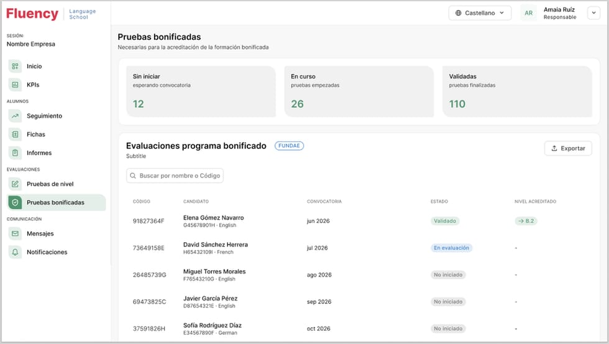Click the Seguimiento trend icon
This screenshot has width=609, height=344.
[15, 115]
